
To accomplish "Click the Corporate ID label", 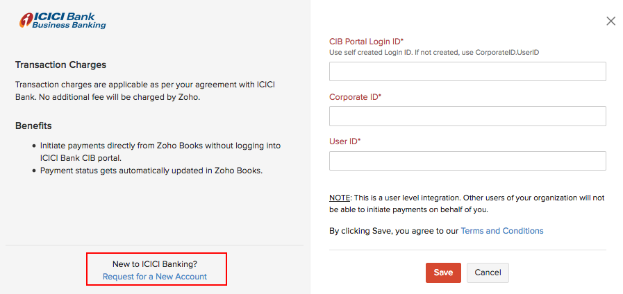I will coord(355,97).
